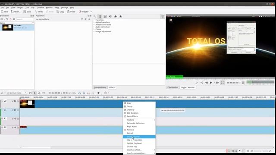Show favorite effects star icon
Screen dimensions: 276x155
(121, 16)
